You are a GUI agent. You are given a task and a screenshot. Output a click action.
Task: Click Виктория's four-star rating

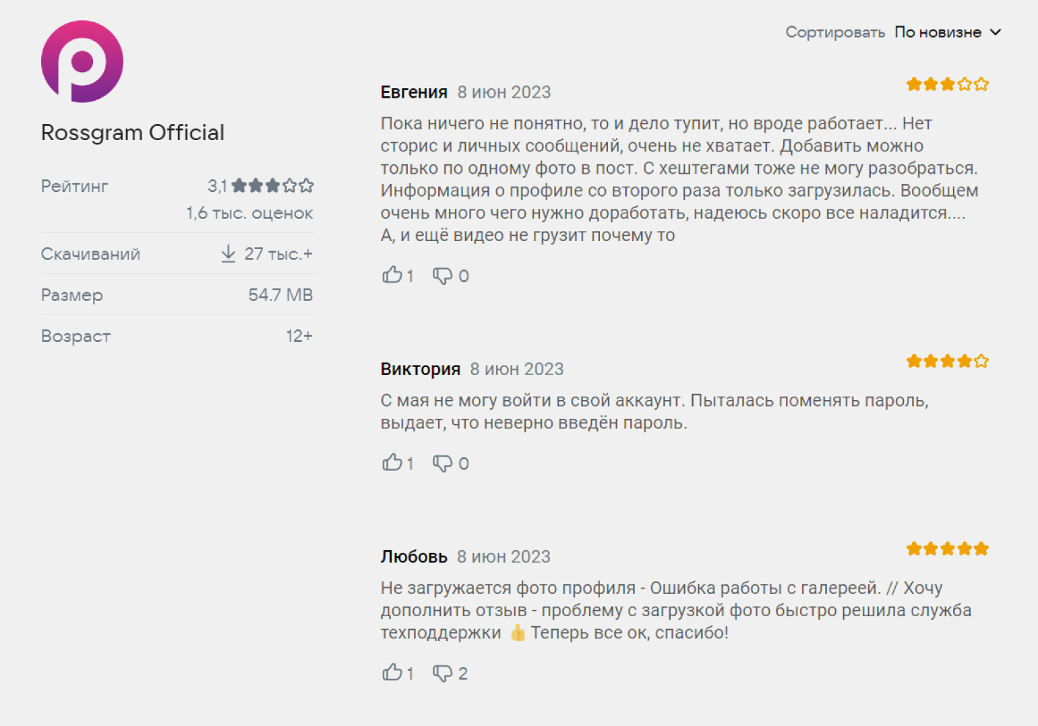(948, 361)
